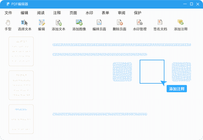
Task: Choose the 编辑 toolbar edit icon
Action: (x=42, y=22)
